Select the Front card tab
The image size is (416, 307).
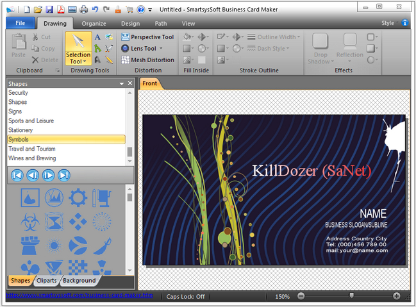click(149, 83)
